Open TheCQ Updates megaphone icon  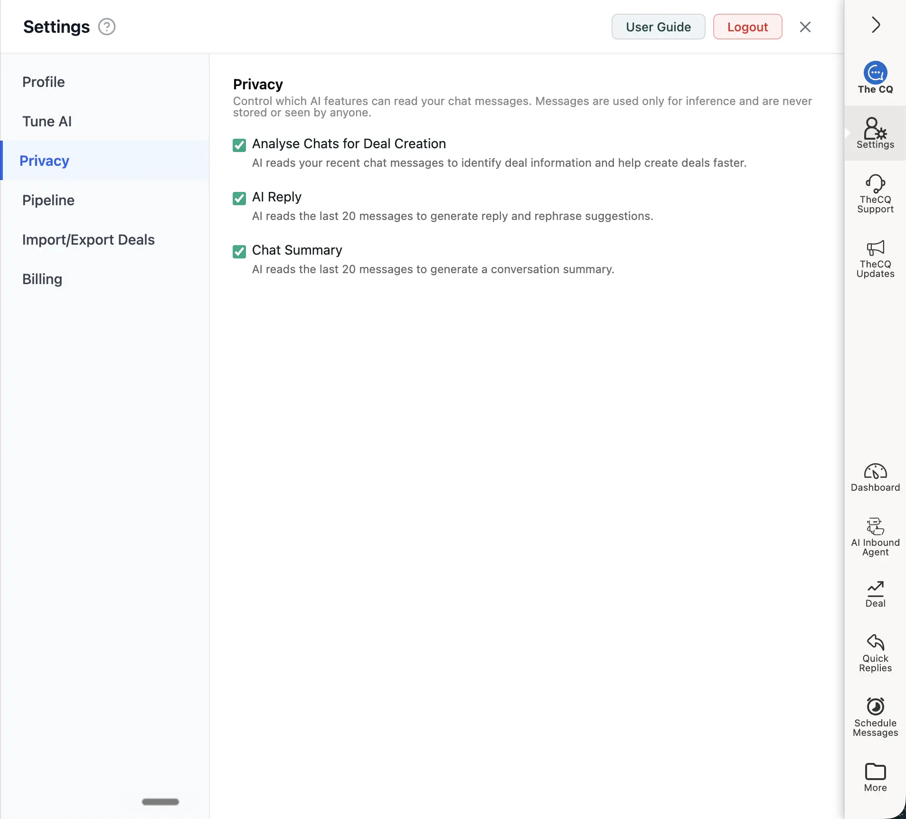tap(875, 248)
